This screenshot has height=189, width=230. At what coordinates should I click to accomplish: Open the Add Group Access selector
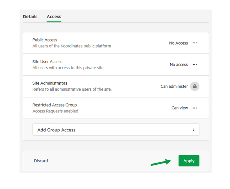click(x=116, y=130)
